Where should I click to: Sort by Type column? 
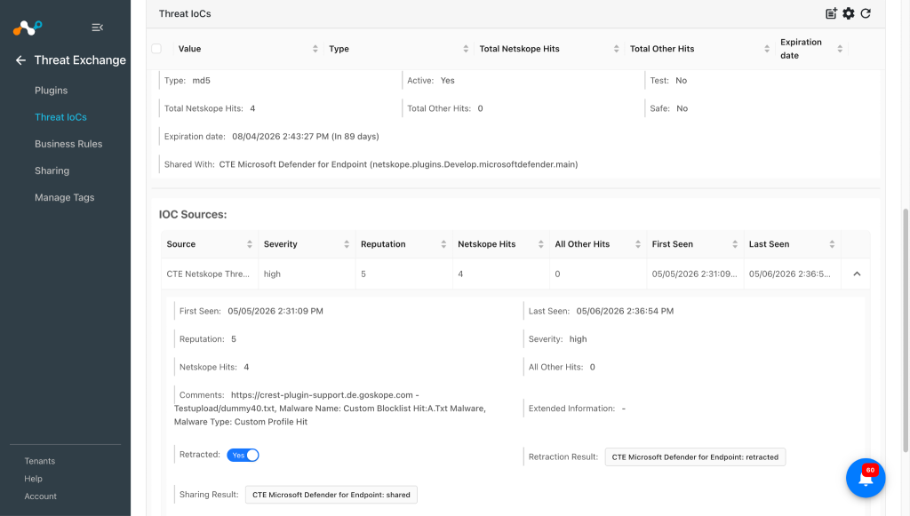point(466,49)
